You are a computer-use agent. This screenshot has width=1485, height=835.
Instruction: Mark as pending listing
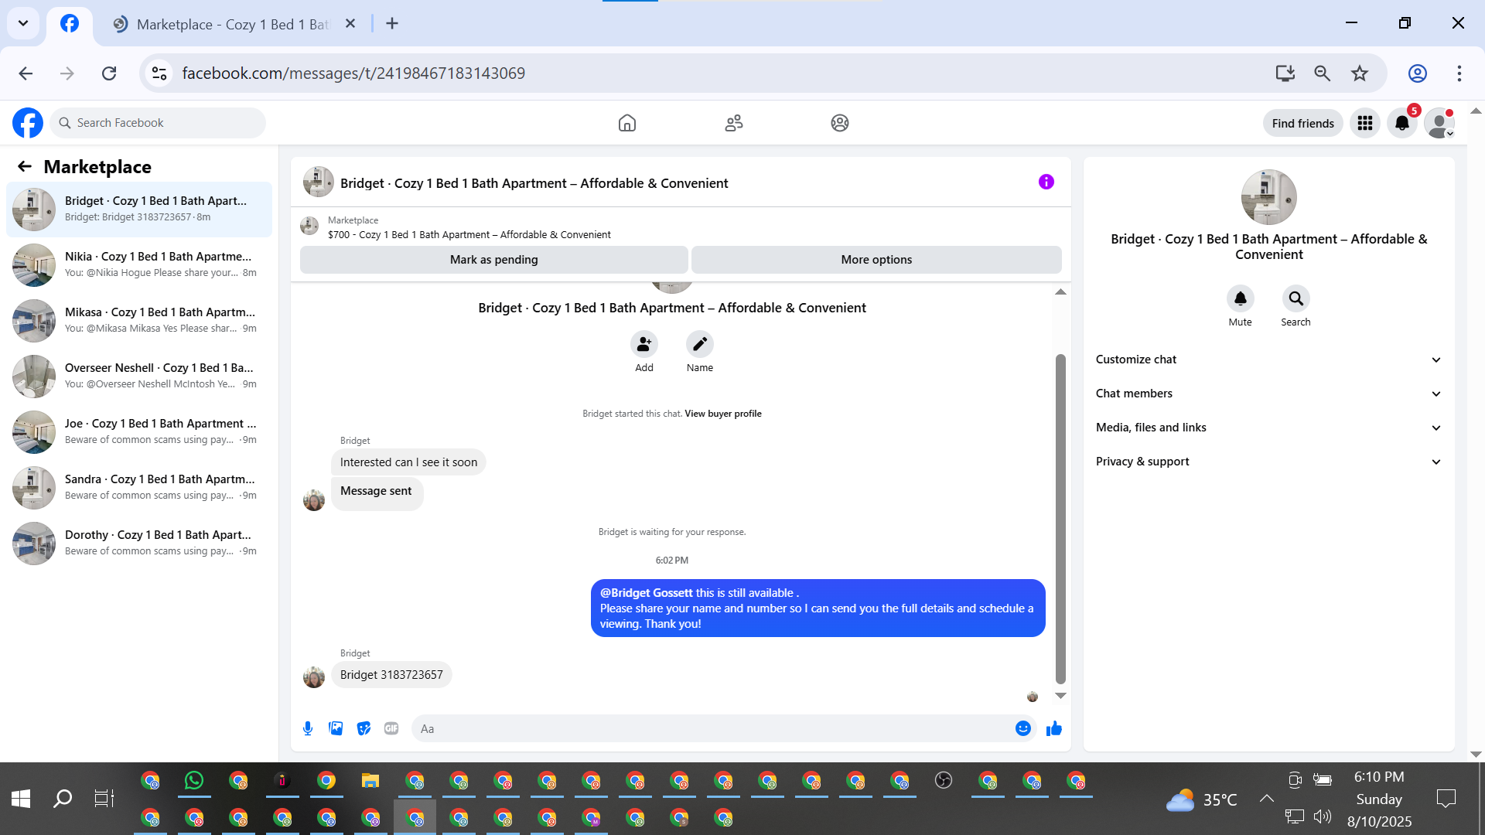(493, 260)
